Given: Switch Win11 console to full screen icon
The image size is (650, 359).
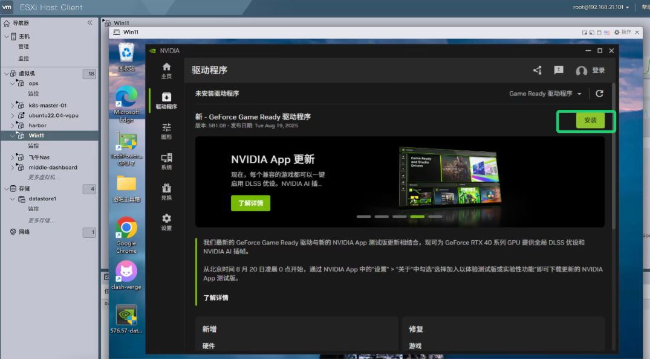Looking at the screenshot, I should (599, 32).
